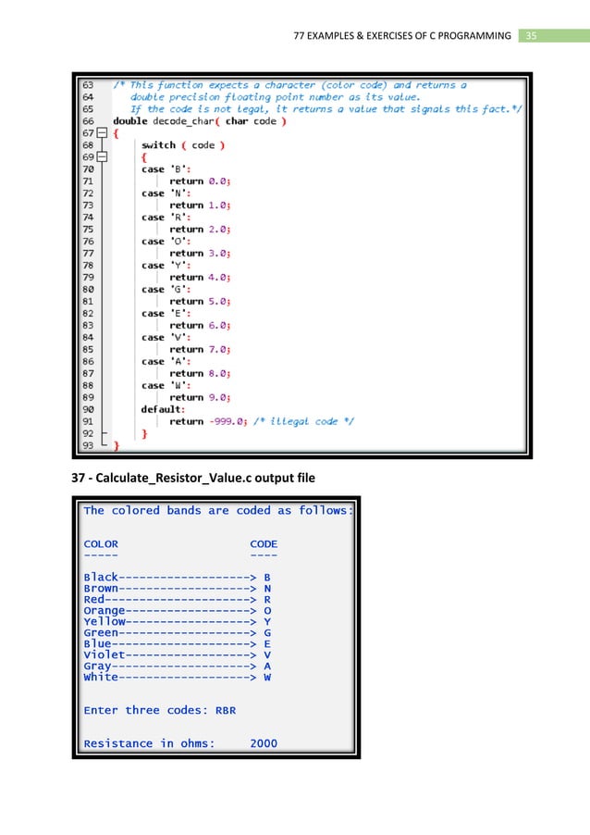Click the 'Gray' row in the output
Image resolution: width=590 pixels, height=835 pixels.
coord(178,667)
